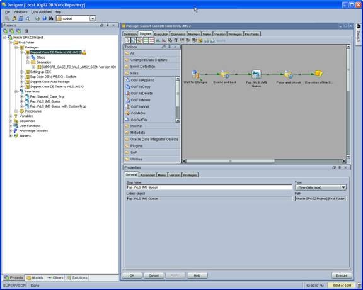Select Sup Case DB to WLS Q - Custom package
This screenshot has height=290, width=363.
[x=53, y=77]
